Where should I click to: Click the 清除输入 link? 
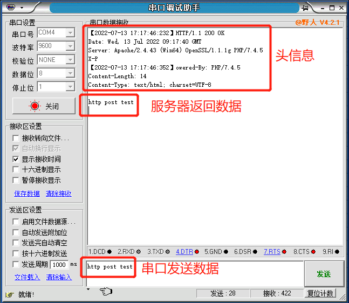point(59,277)
